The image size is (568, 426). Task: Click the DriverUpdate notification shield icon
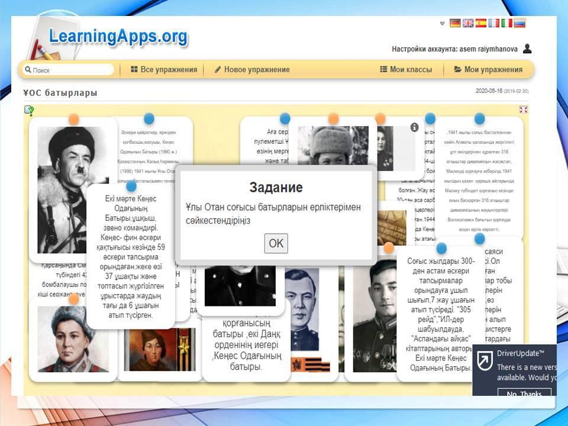coord(485,360)
